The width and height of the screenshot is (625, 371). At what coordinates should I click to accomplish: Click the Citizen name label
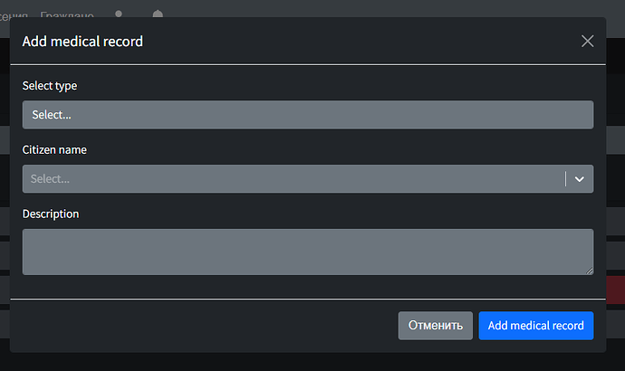click(x=54, y=149)
